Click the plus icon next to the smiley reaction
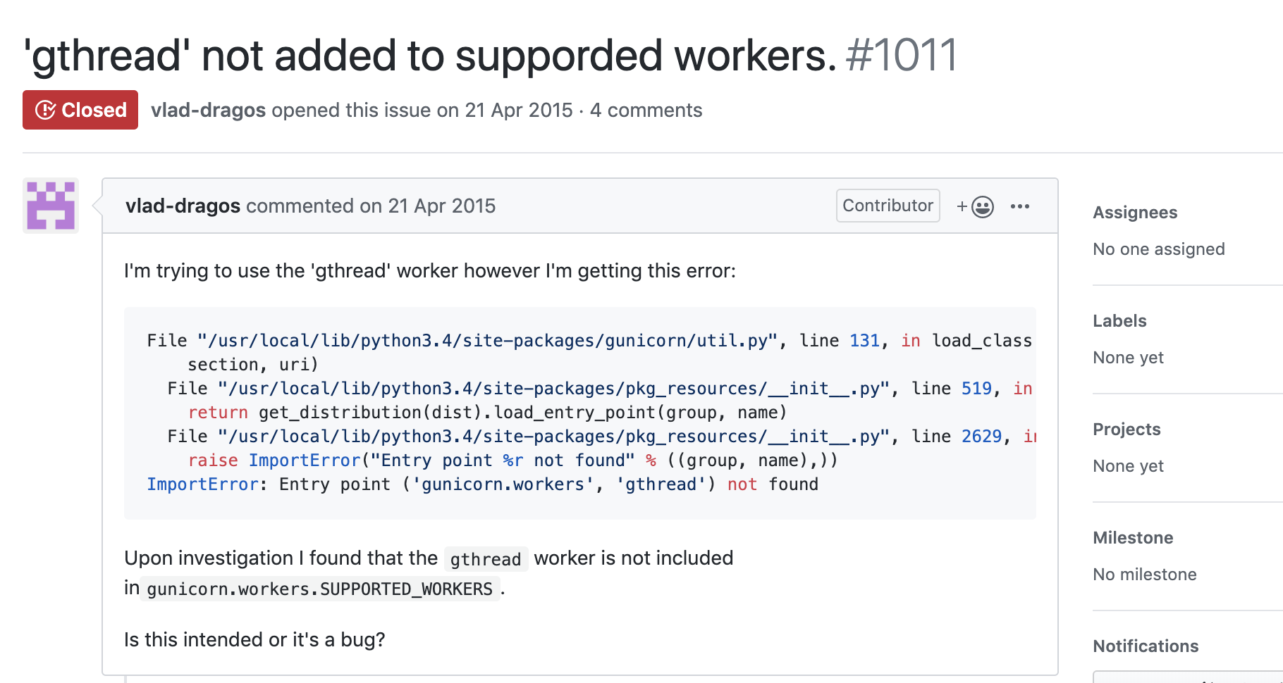 (962, 206)
